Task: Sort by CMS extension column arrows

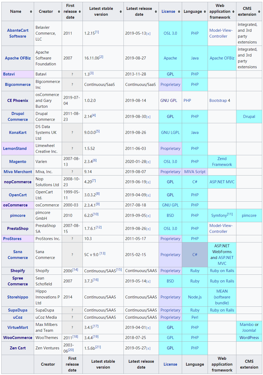Action: point(259,12)
